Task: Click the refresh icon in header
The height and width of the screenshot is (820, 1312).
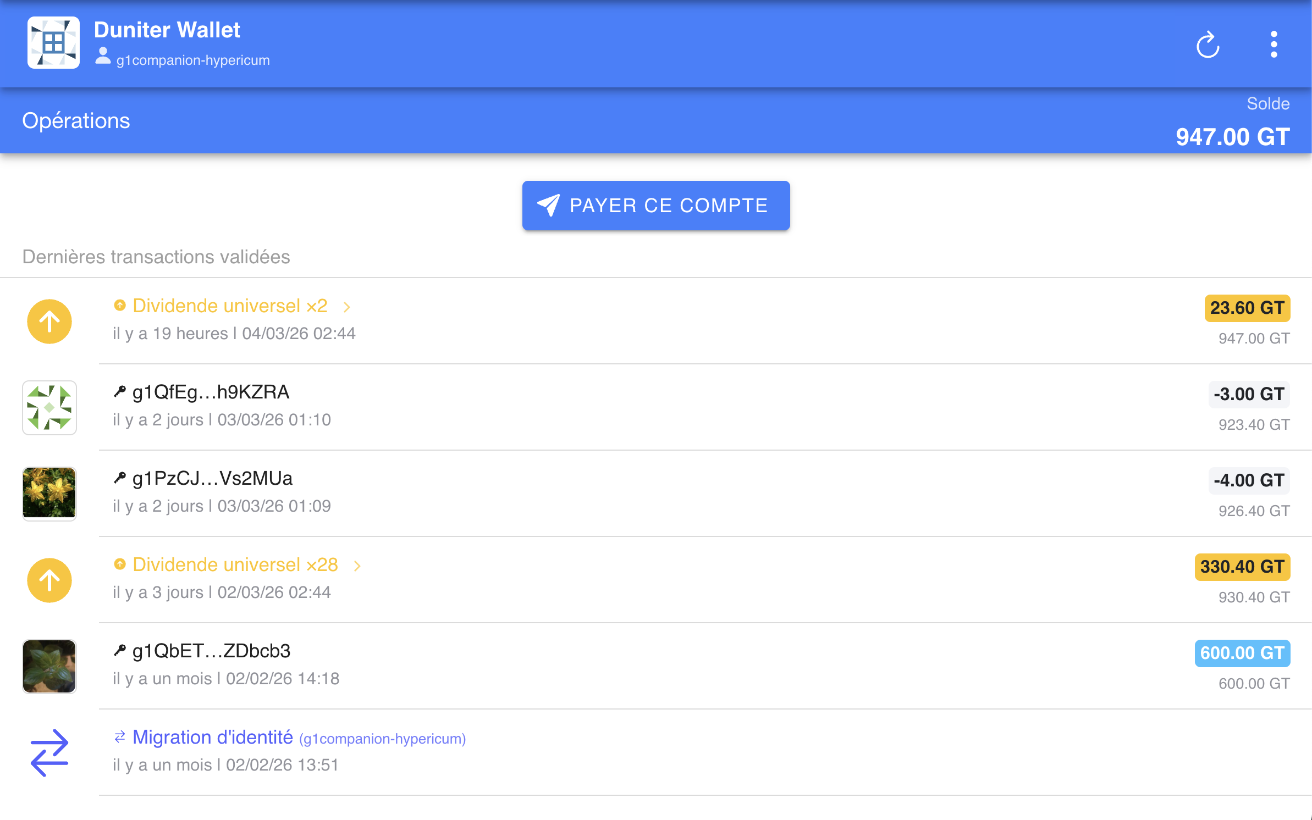Action: [x=1208, y=45]
